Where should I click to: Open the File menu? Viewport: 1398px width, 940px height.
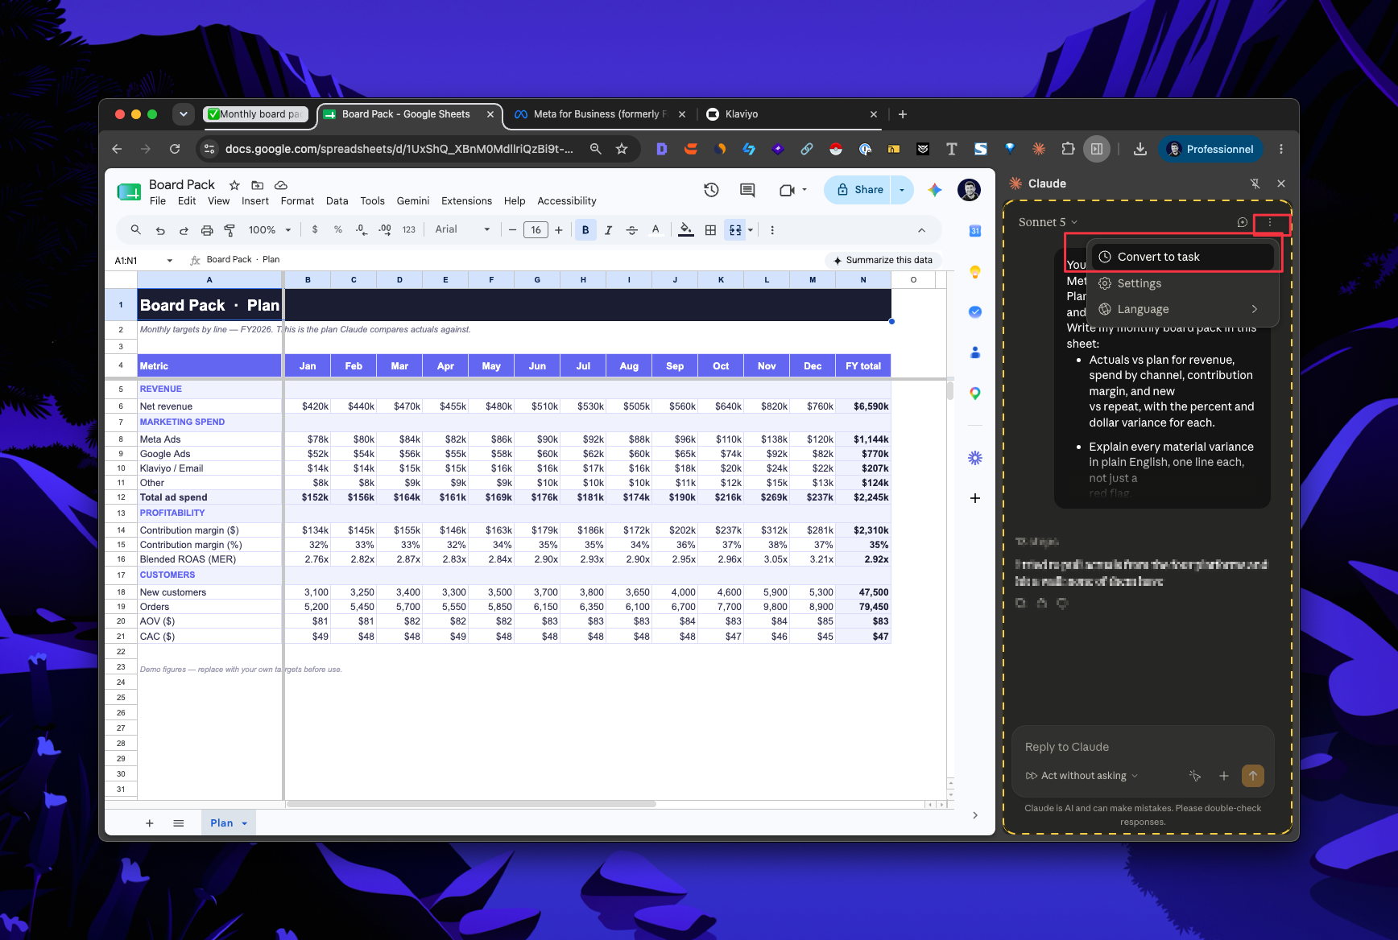[x=158, y=201]
